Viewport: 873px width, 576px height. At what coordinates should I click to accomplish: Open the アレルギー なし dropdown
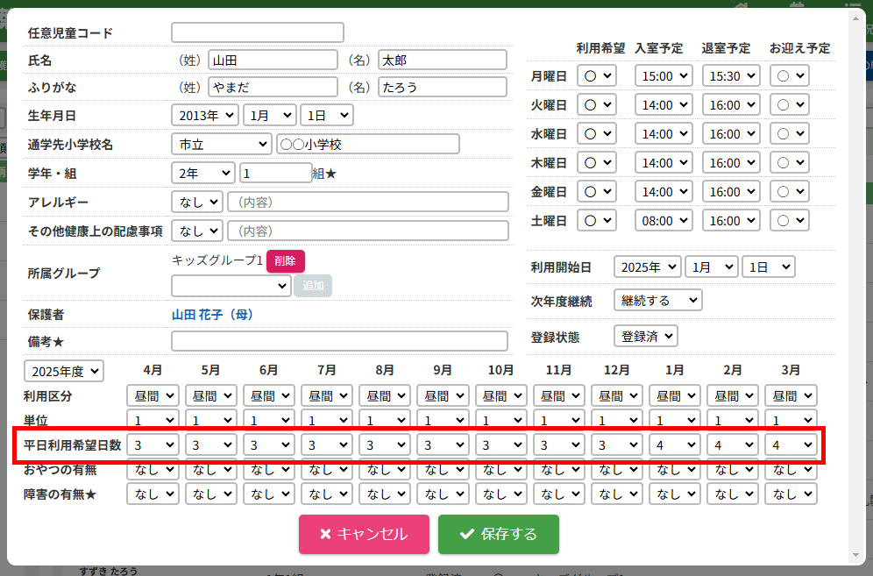click(197, 203)
